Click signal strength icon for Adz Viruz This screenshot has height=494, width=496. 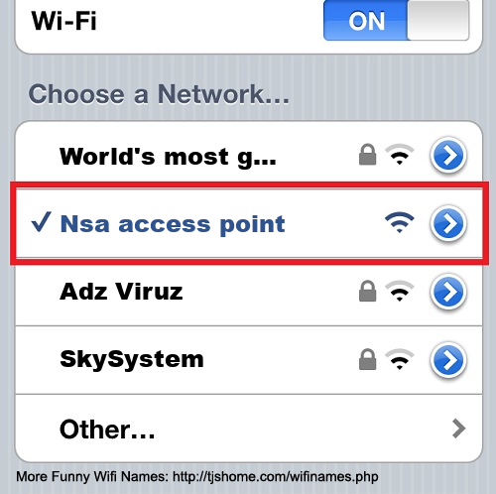coord(400,291)
